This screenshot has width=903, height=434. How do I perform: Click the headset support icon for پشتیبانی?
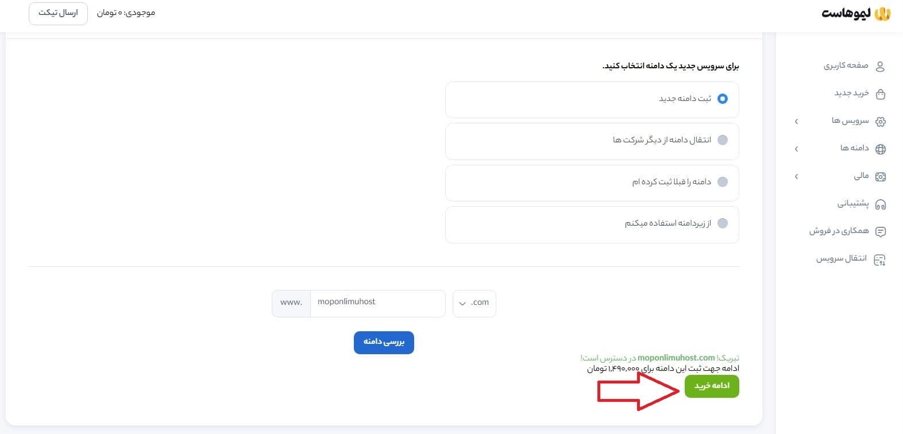881,204
